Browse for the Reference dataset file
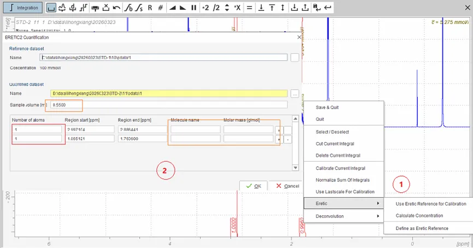Image resolution: width=473 pixels, height=248 pixels. (x=295, y=57)
